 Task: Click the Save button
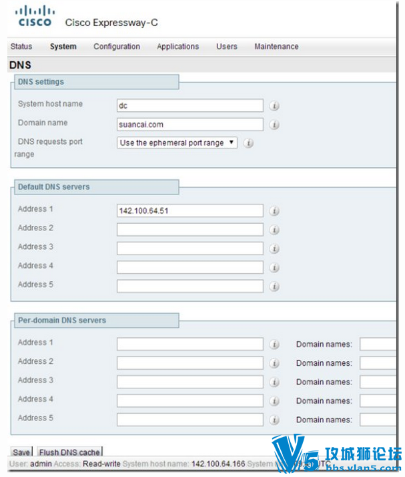[x=21, y=452]
